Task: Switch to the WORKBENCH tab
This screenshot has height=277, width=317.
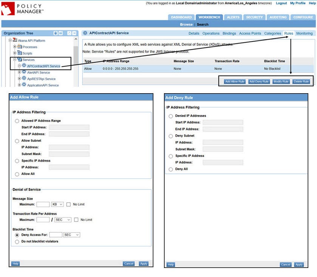Action: [209, 17]
